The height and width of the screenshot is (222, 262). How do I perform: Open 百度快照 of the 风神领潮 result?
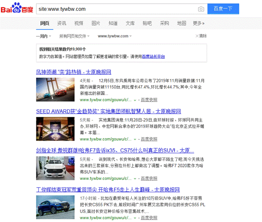pos(149,100)
